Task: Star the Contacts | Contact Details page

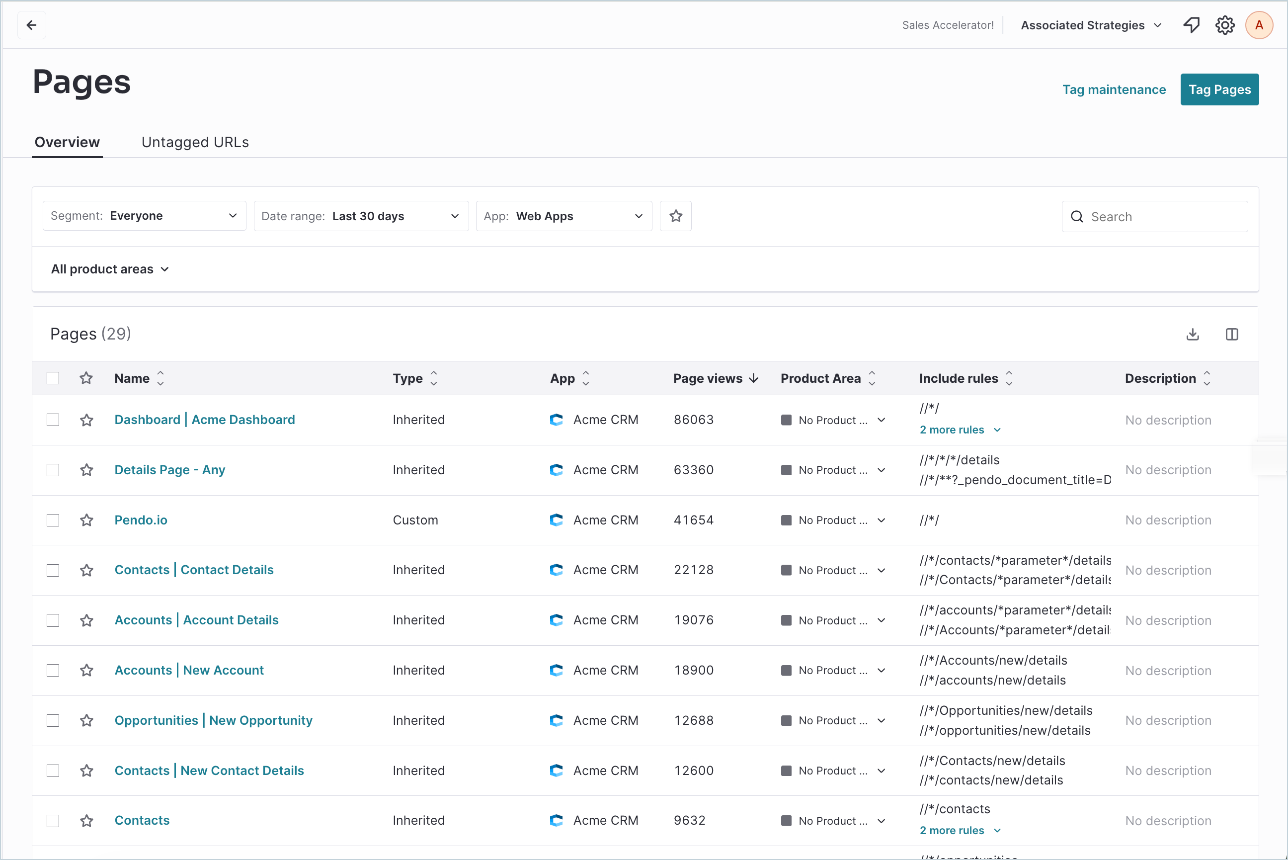Action: (86, 570)
